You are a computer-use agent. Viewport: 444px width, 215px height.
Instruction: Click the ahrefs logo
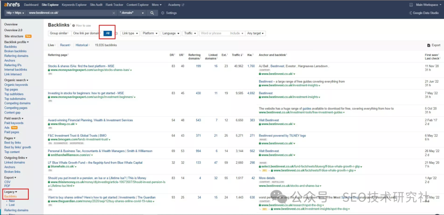point(12,5)
